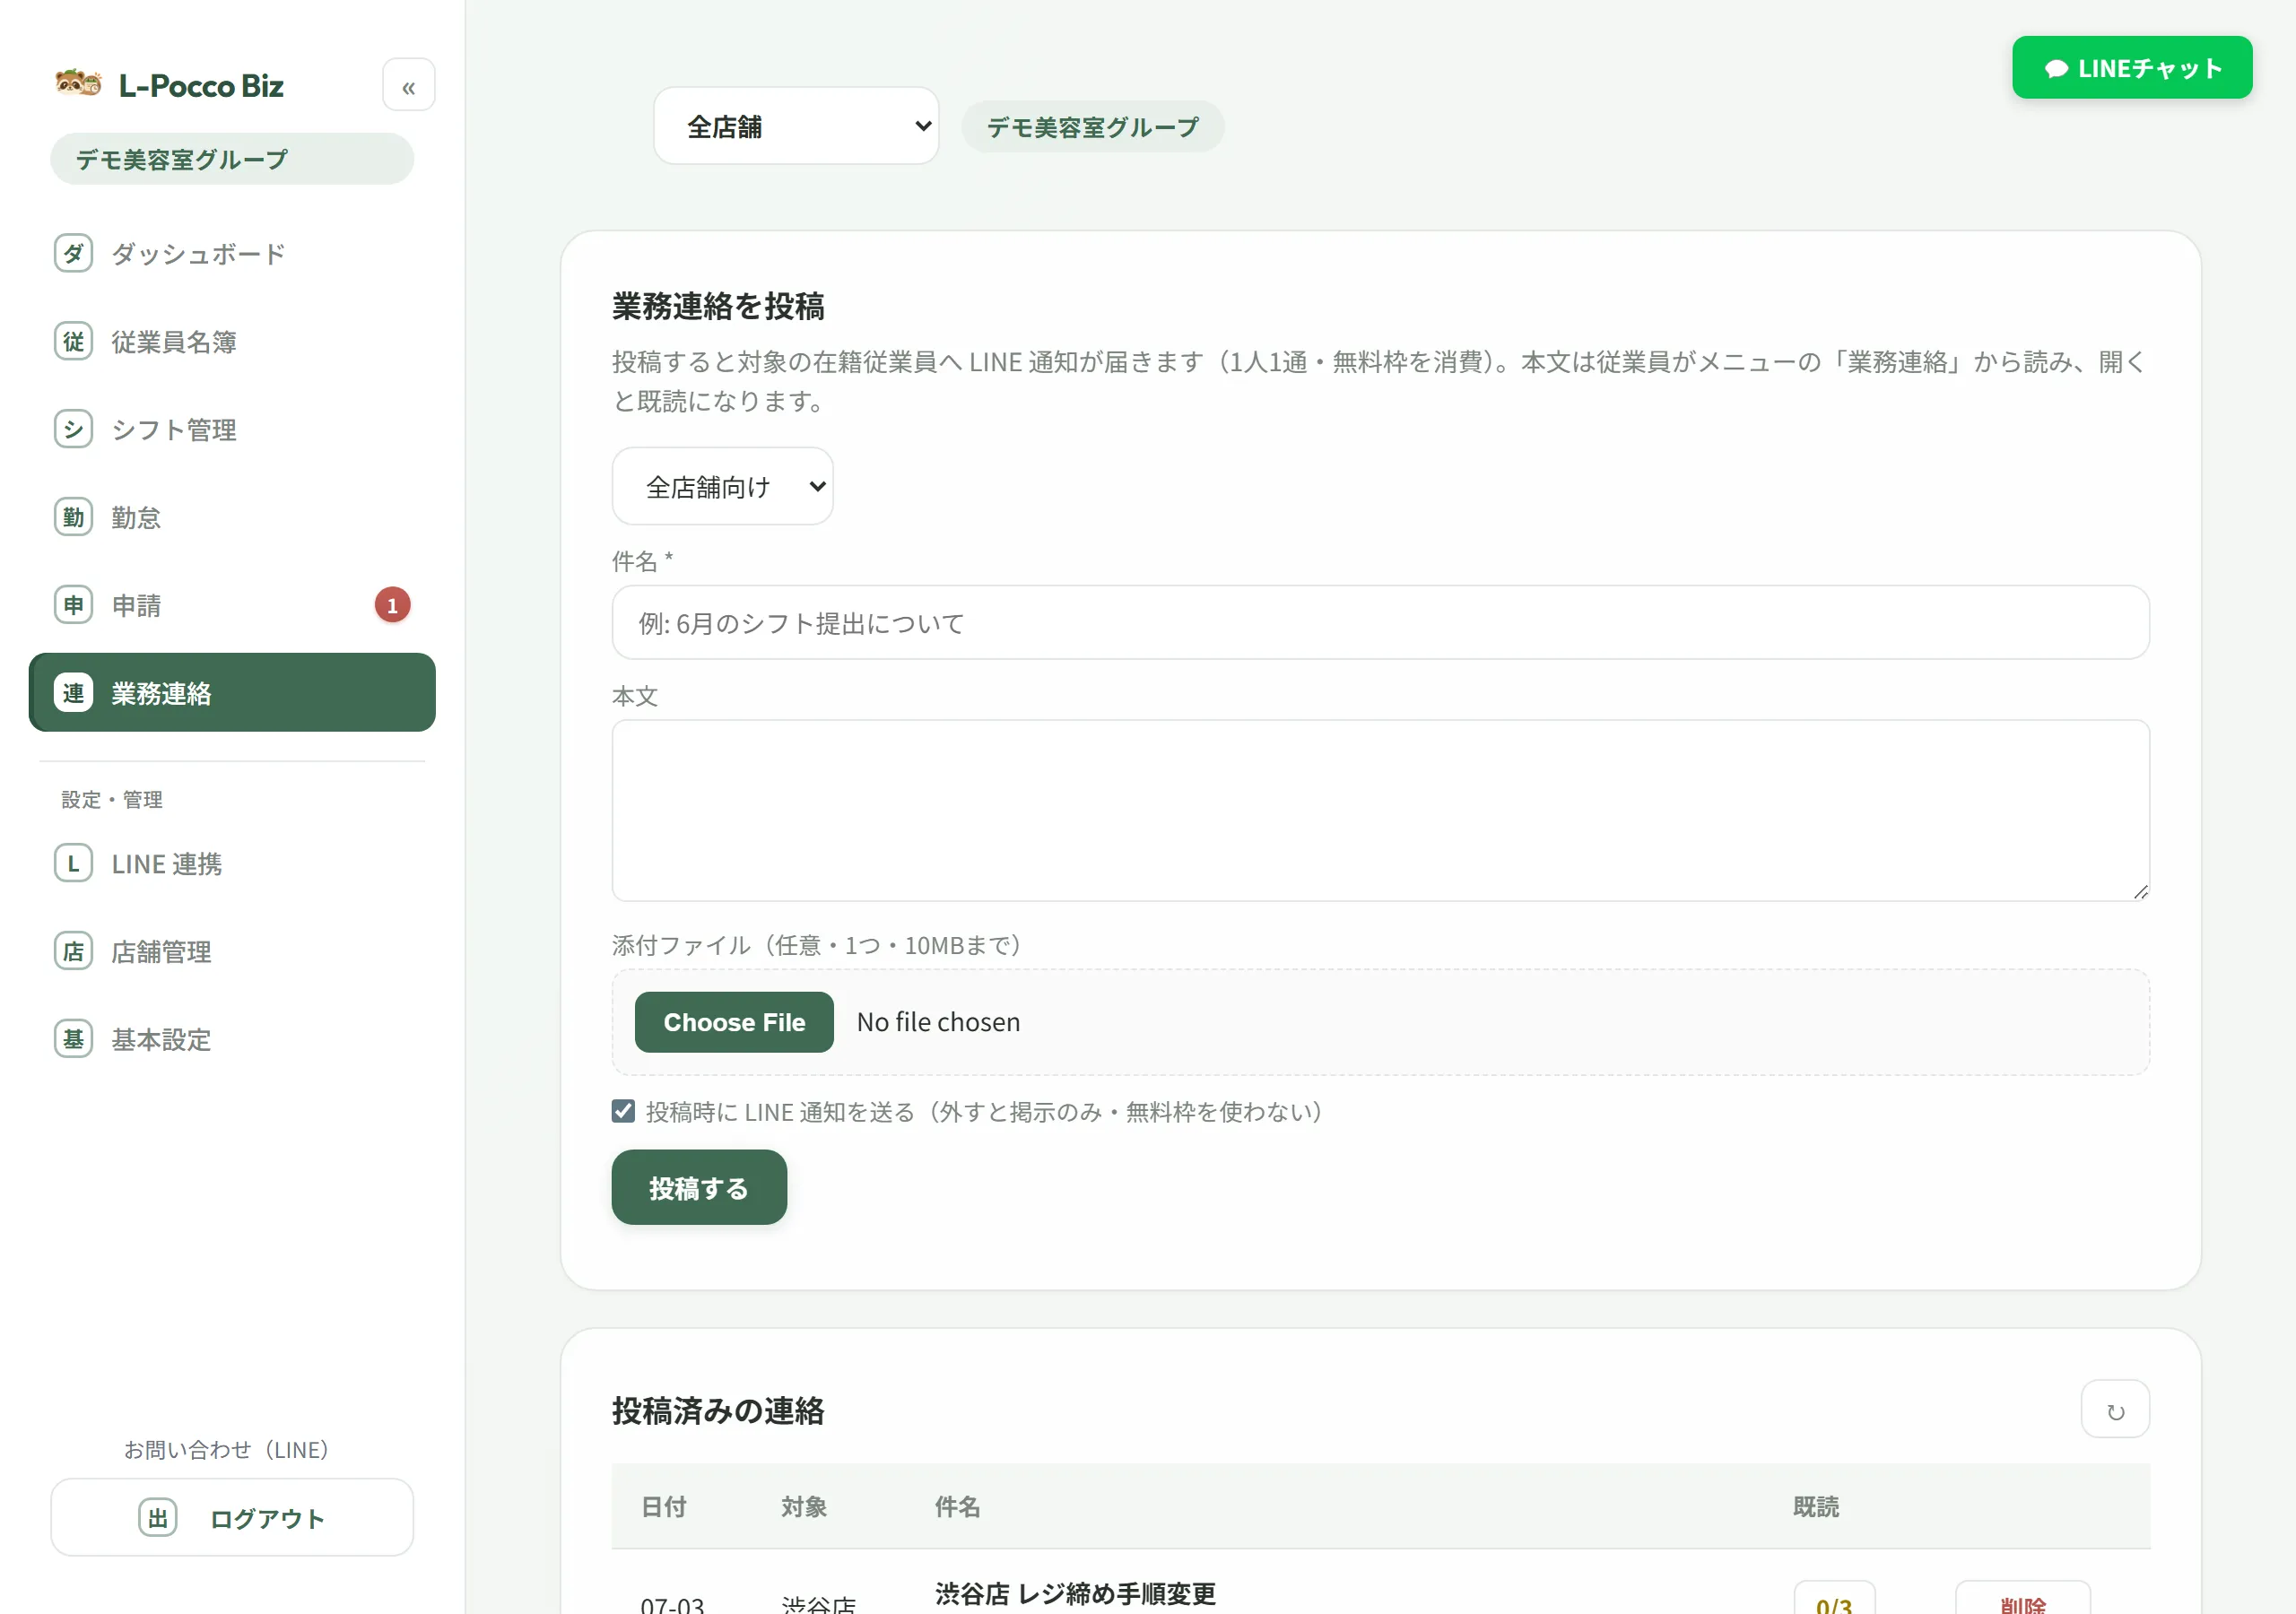Click the デモ美容室グループ tag beside store selector

point(1092,127)
